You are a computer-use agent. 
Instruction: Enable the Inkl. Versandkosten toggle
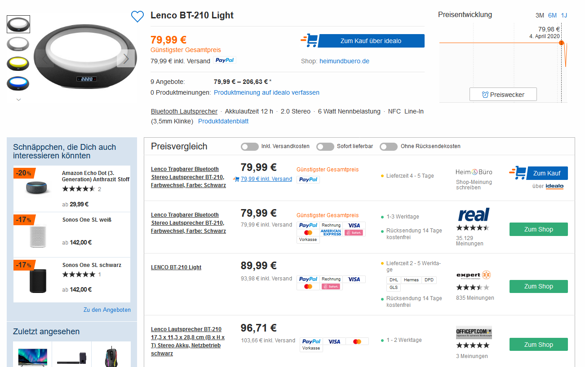click(x=250, y=146)
